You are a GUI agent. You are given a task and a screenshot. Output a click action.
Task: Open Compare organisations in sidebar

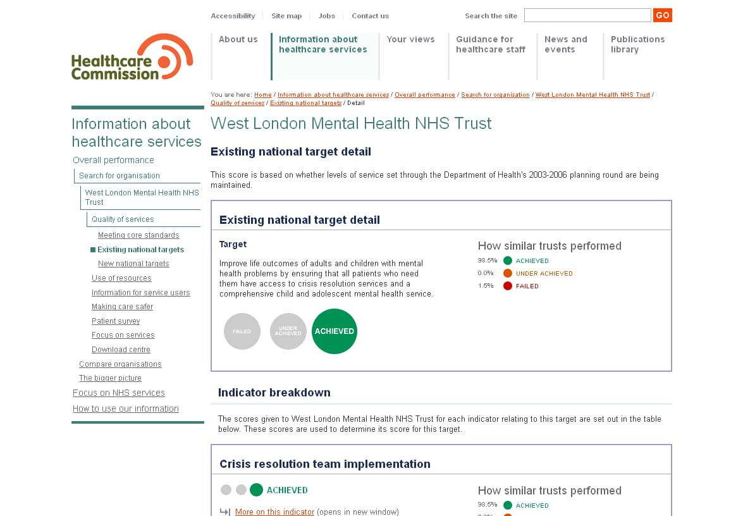[120, 364]
